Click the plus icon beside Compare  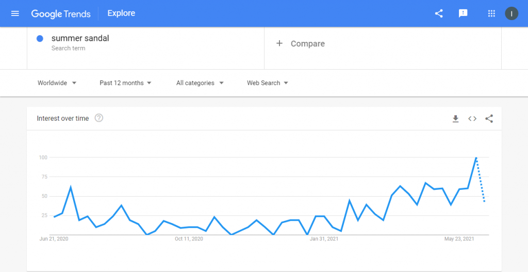(x=279, y=43)
